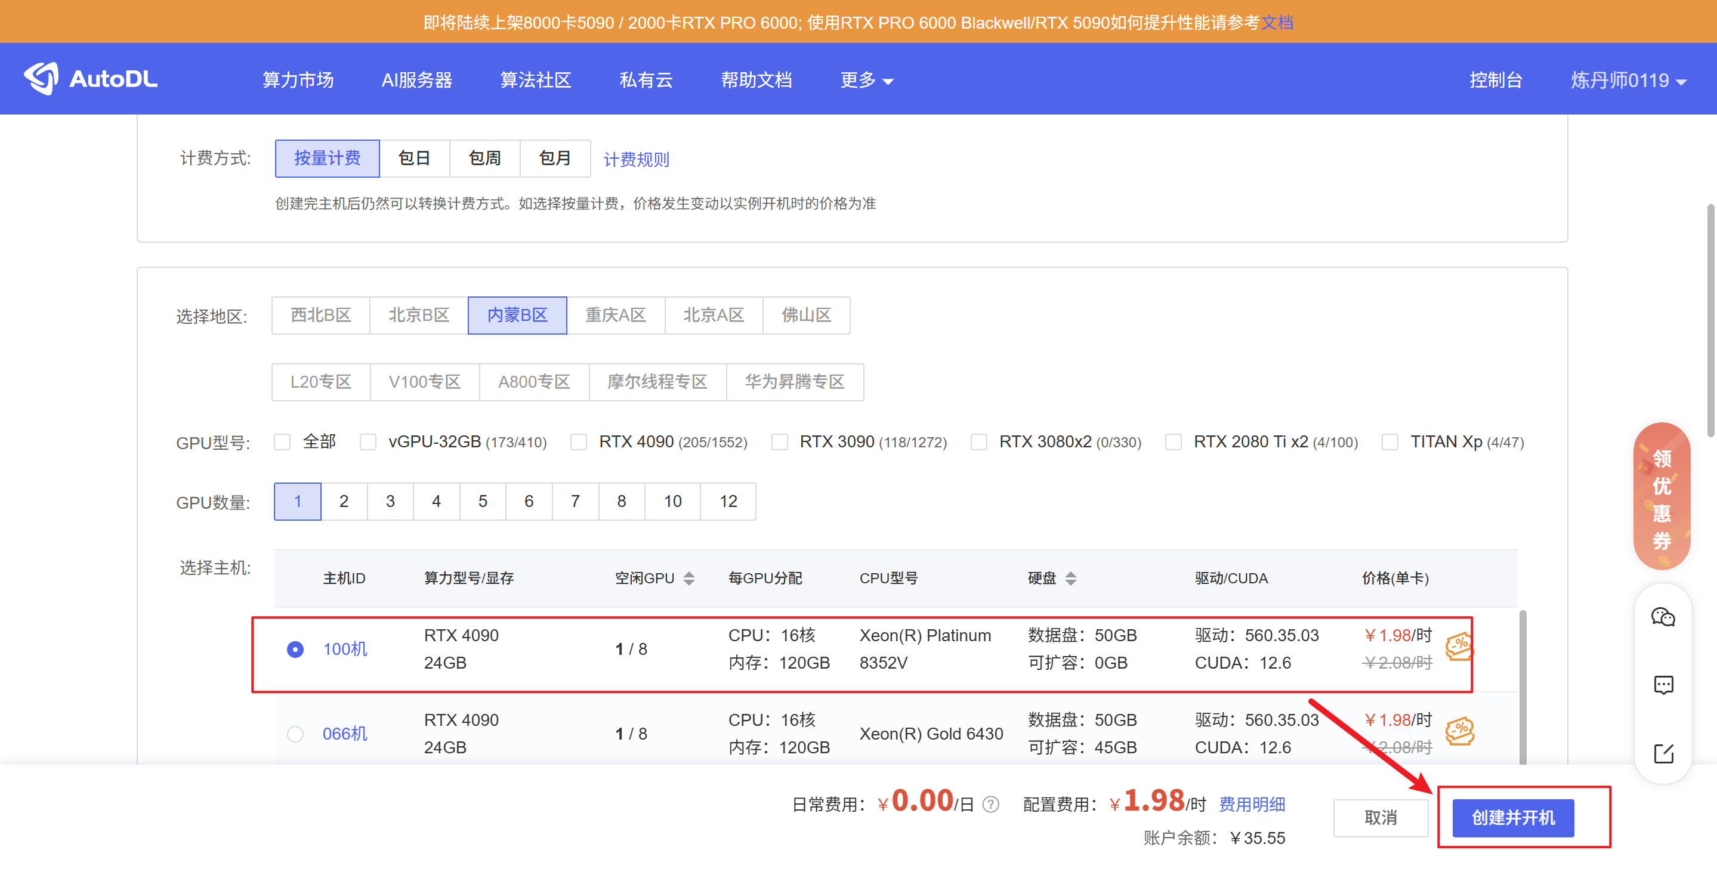Click the AutoDL logo
The image size is (1717, 872).
pos(91,79)
